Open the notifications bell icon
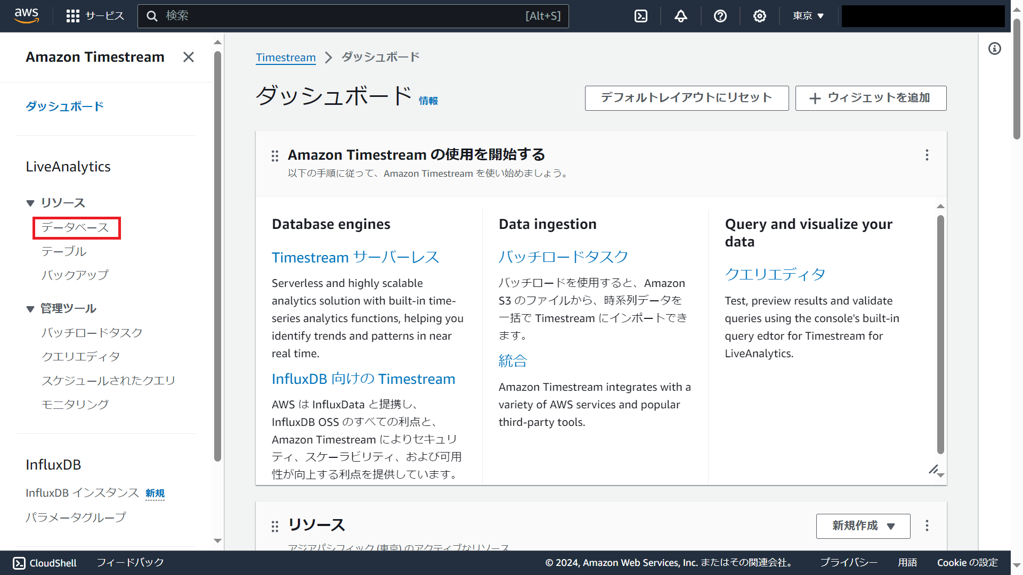Viewport: 1023px width, 575px height. coord(680,16)
